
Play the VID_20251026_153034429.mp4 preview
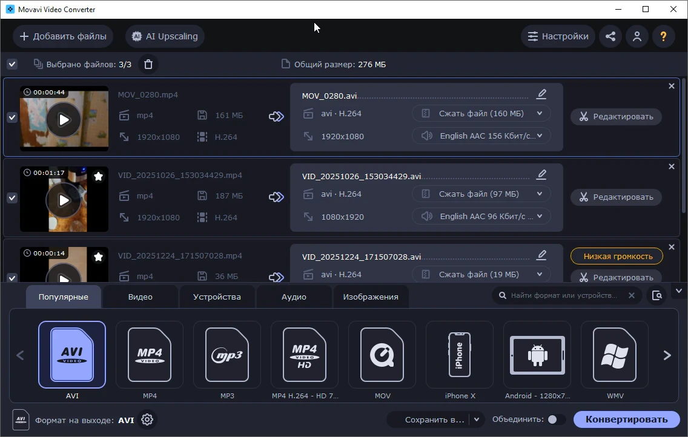coord(64,200)
